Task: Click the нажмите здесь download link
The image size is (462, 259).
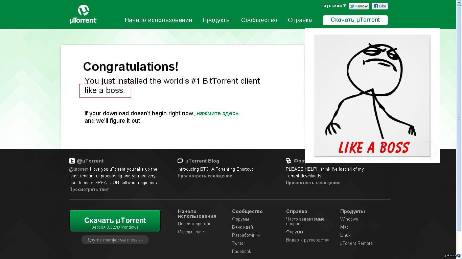Action: coord(218,113)
